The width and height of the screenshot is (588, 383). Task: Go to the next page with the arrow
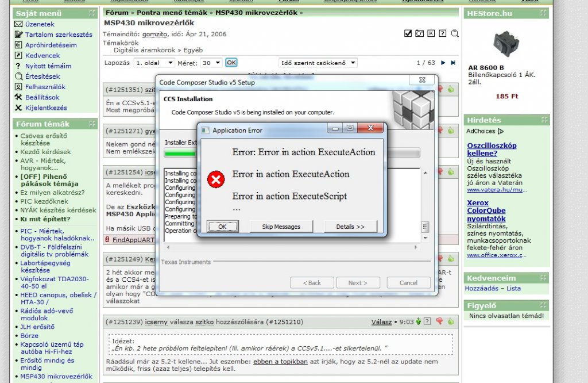coord(443,63)
